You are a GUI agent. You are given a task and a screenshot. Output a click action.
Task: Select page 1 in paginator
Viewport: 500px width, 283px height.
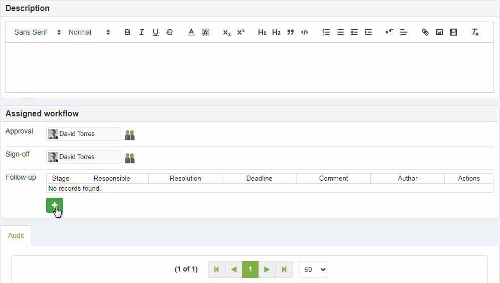point(251,269)
